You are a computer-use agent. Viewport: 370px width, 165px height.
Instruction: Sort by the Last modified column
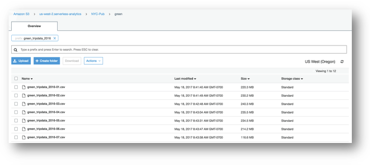tap(185, 79)
